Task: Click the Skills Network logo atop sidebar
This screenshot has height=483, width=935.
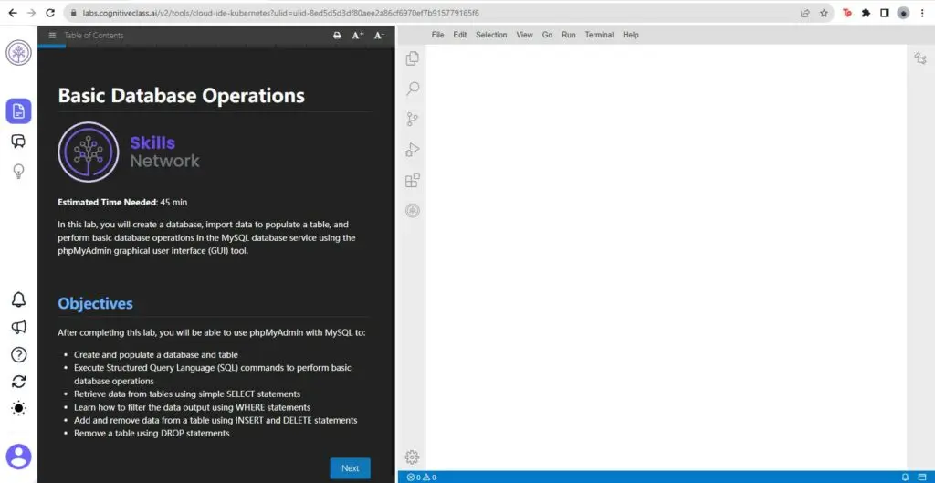Action: 18,53
